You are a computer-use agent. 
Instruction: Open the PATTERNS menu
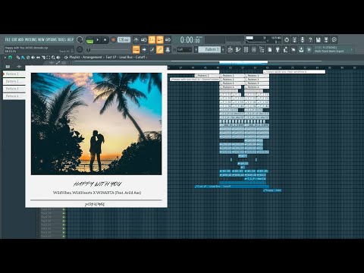coord(31,39)
